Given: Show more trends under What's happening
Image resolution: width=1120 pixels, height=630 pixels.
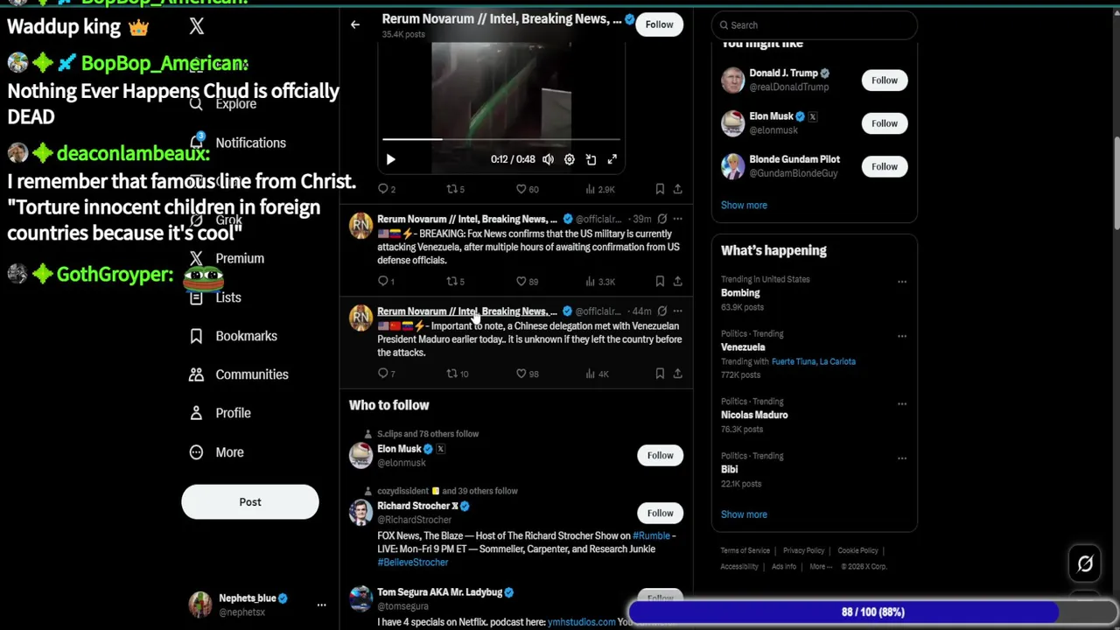Looking at the screenshot, I should [744, 514].
